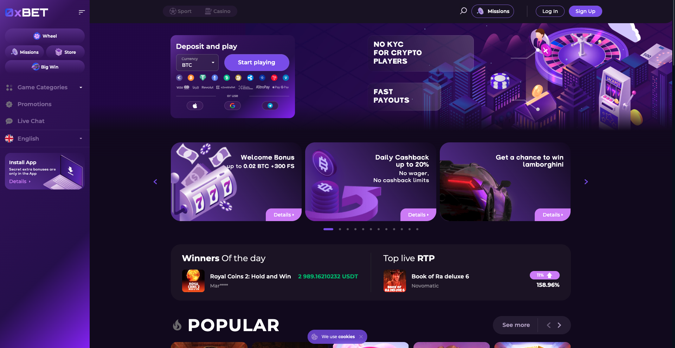
Task: Open Big Win in the sidebar
Action: coord(45,67)
